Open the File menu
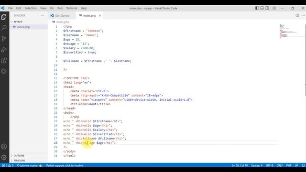The height and width of the screenshot is (172, 306). coord(11,8)
